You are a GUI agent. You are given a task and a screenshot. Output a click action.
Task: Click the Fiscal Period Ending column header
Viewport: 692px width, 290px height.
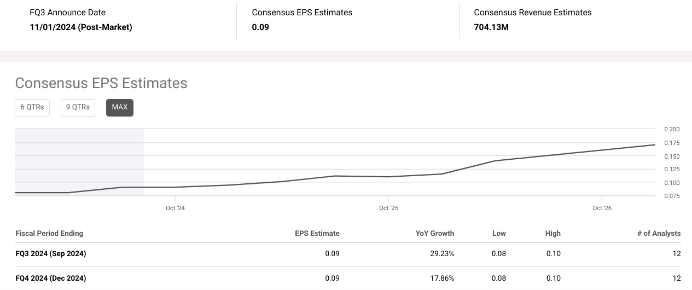tap(49, 233)
